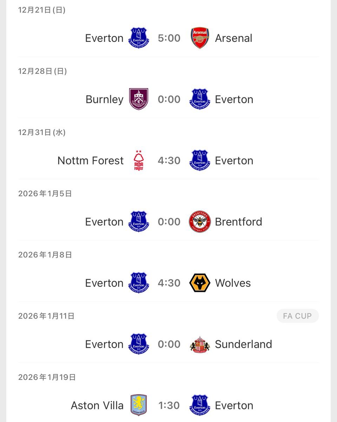The width and height of the screenshot is (337, 422).
Task: Select the 5:00 kickoff time
Action: tap(169, 38)
